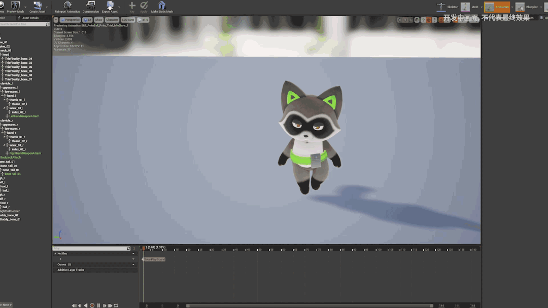The width and height of the screenshot is (548, 308).
Task: Open the Curves track dropdown arrow
Action: coord(133,264)
